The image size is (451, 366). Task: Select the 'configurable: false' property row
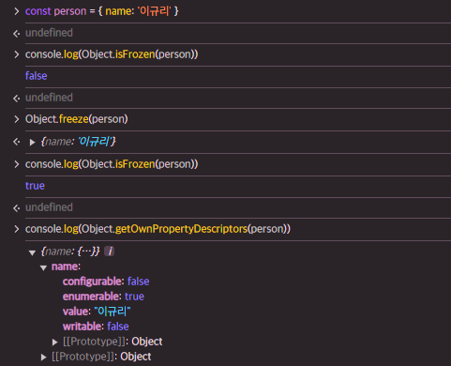(x=106, y=282)
